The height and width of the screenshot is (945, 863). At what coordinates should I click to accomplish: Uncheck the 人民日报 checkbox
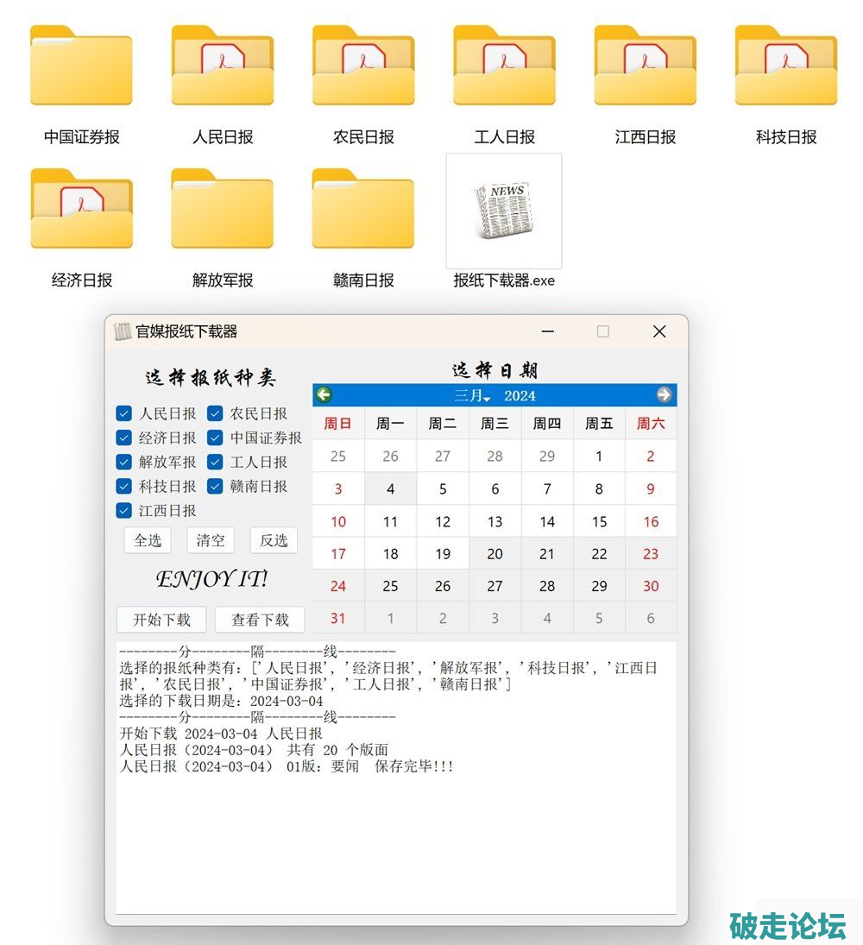click(x=124, y=413)
